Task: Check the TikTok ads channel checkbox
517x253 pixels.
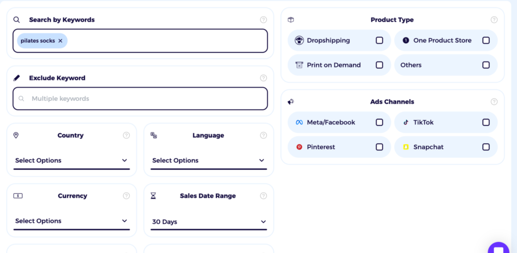Action: point(486,122)
